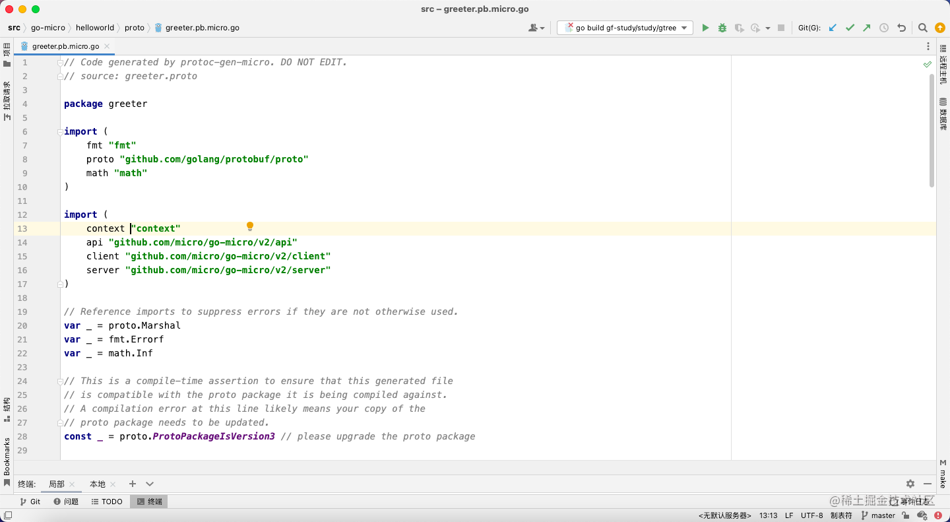Viewport: 950px width, 522px height.
Task: Add a new terminal session
Action: pyautogui.click(x=133, y=484)
